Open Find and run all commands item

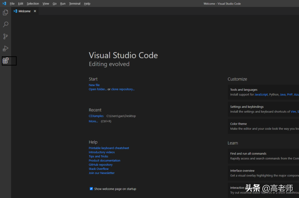(x=264, y=156)
